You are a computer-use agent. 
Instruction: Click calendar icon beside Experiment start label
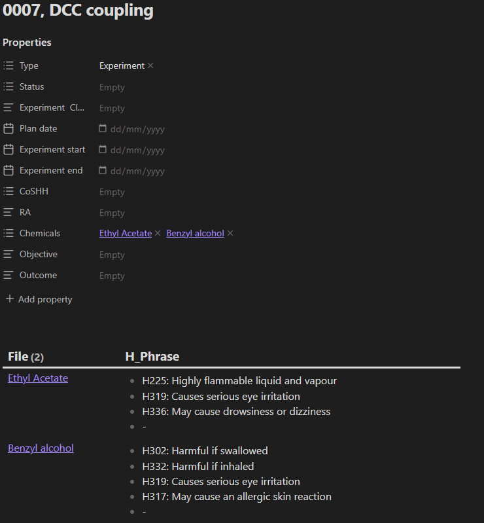tap(9, 150)
